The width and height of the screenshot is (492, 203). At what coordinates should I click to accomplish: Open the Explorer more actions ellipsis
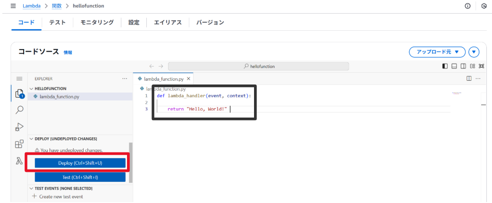(x=125, y=78)
